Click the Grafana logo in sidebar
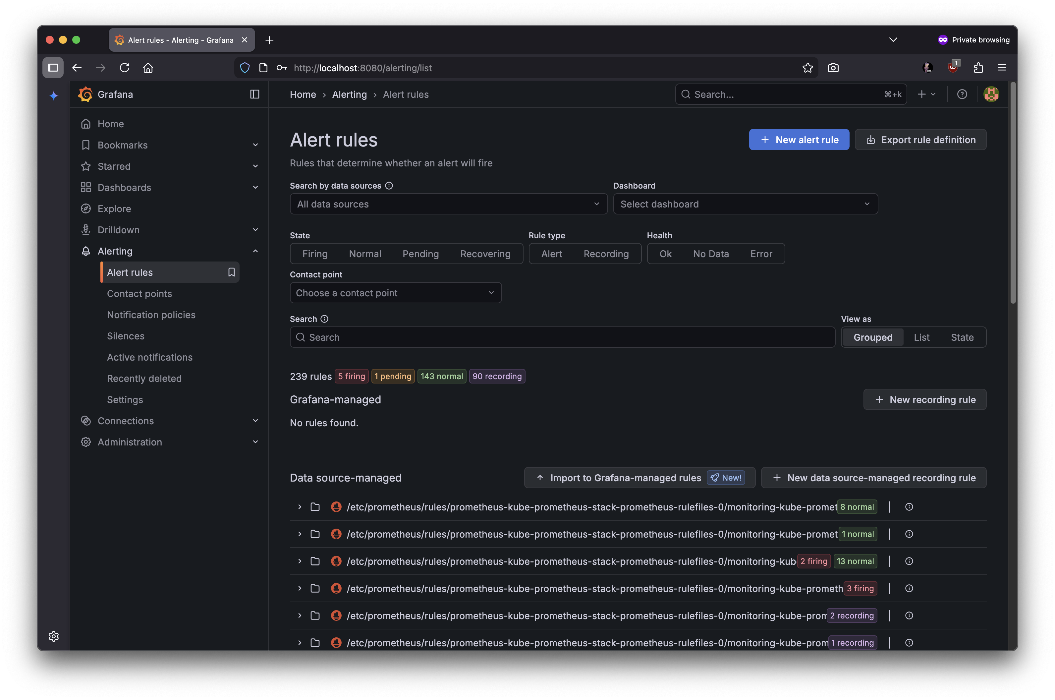The width and height of the screenshot is (1055, 700). 85,94
